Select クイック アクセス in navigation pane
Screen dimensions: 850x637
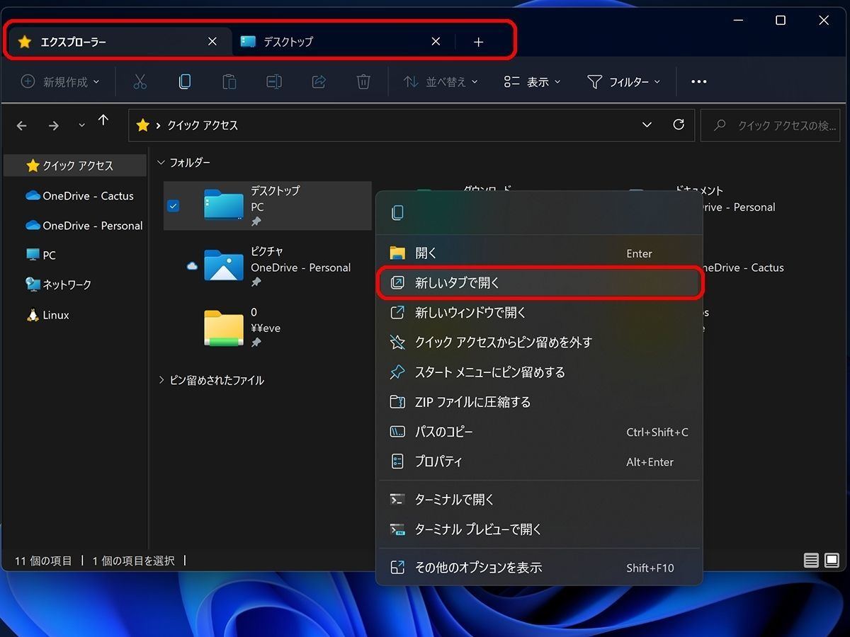tap(75, 166)
